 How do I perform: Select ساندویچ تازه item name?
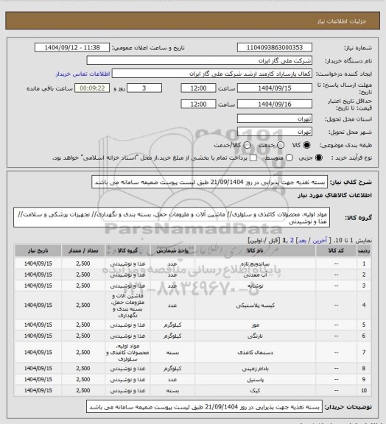(255, 264)
